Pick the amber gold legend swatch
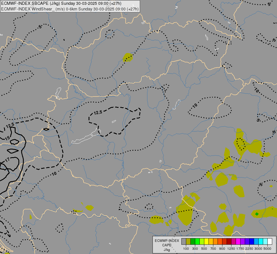Screen dimensions: 277x254 pyautogui.click(x=211, y=241)
